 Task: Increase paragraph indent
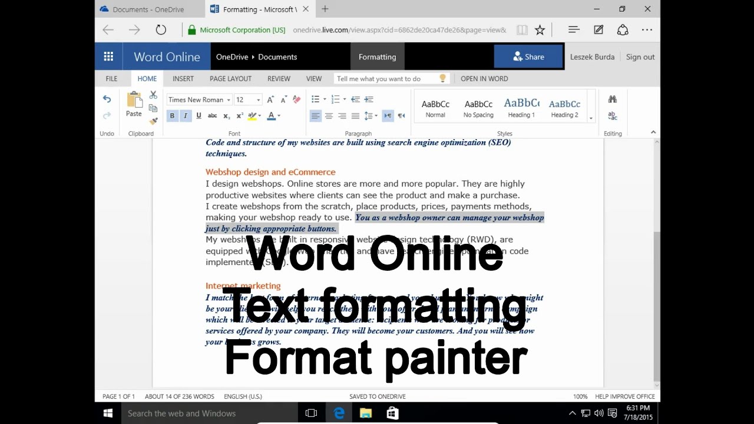click(x=369, y=100)
